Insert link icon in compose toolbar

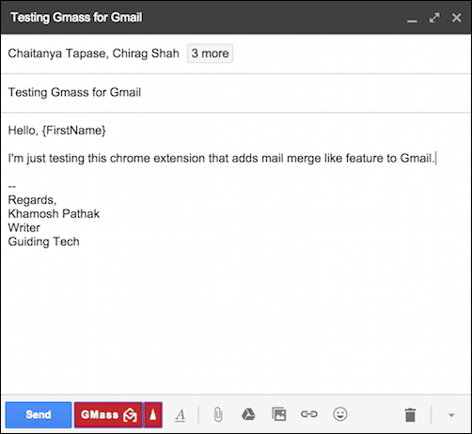point(309,414)
